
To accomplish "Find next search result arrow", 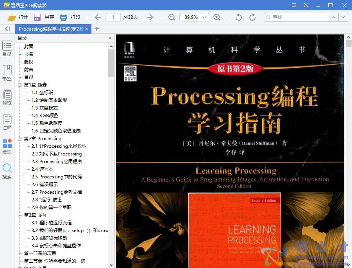I will 343,17.
